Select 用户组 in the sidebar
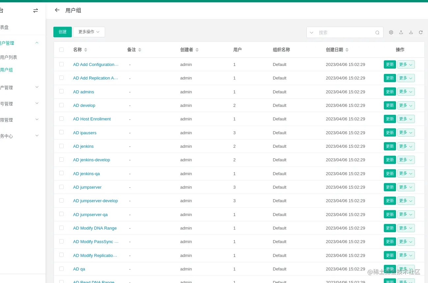428x283 pixels. point(7,70)
